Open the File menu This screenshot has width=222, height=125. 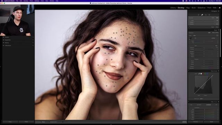17,1
